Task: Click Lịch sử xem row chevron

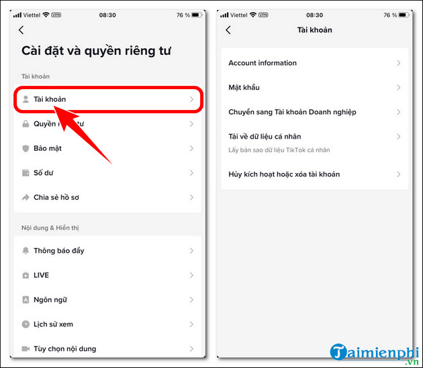Action: pos(191,324)
